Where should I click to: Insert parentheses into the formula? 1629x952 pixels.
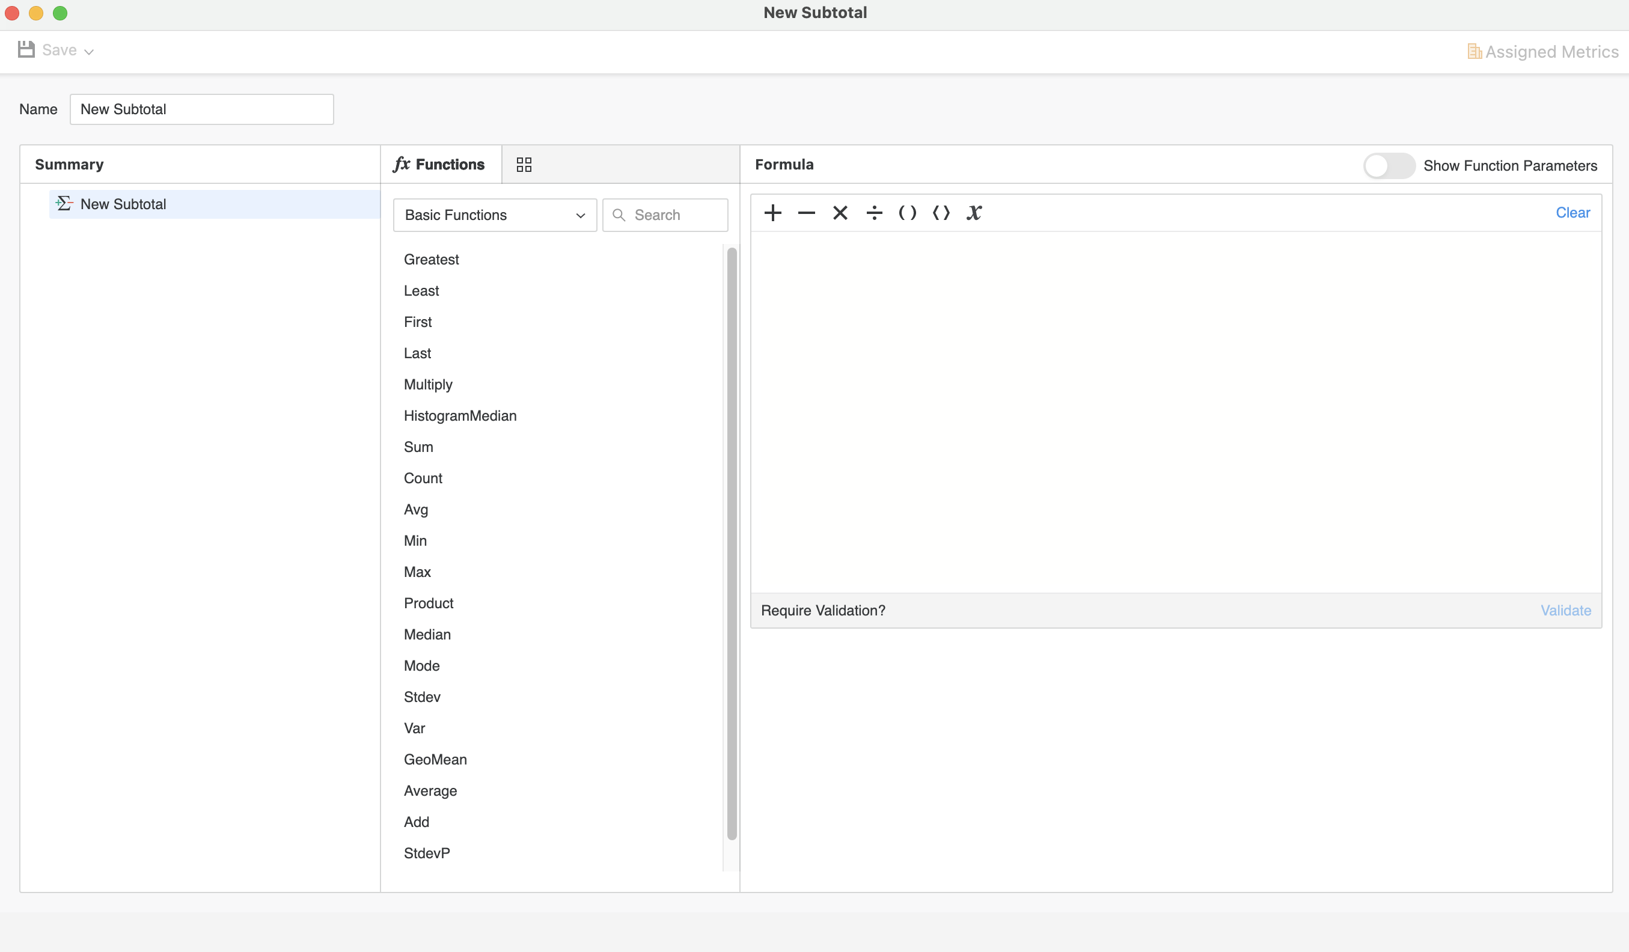(907, 213)
